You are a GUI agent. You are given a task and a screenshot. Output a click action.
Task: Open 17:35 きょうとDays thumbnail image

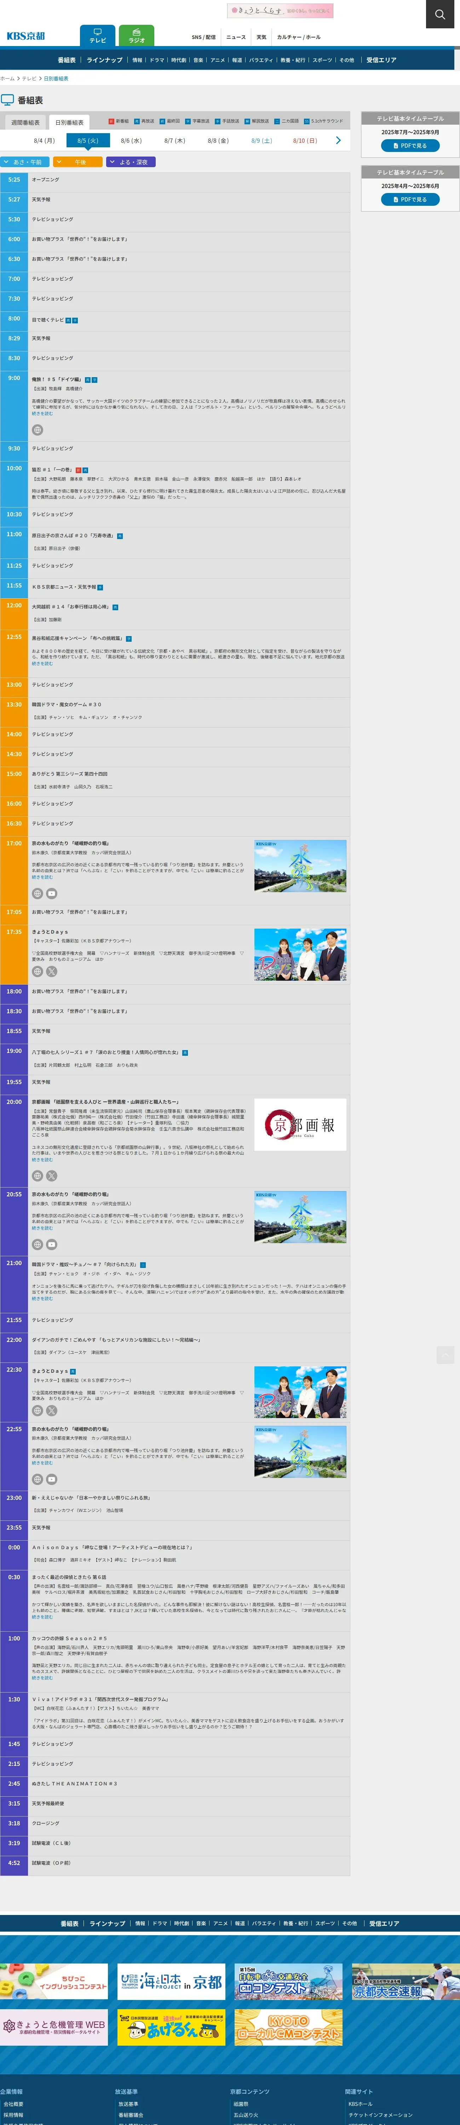coord(300,954)
